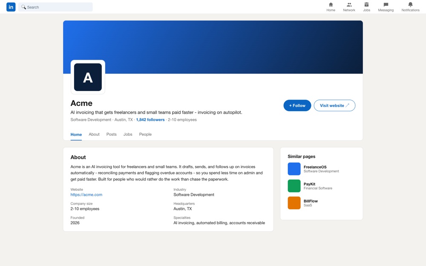Click the PayKit green logo square

pyautogui.click(x=294, y=186)
